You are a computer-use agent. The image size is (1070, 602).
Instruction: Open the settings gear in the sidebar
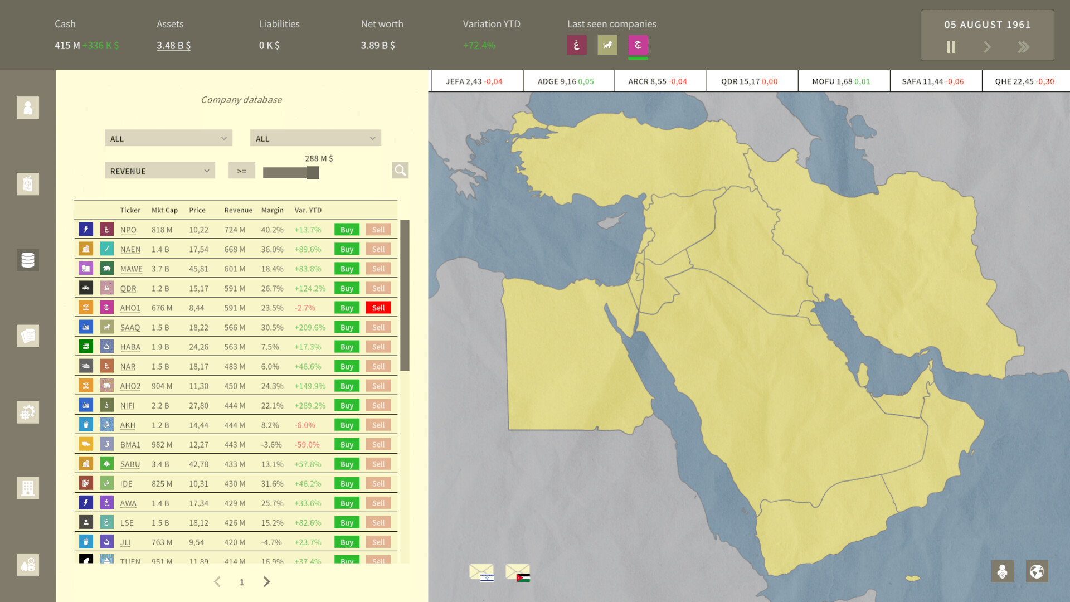27,412
